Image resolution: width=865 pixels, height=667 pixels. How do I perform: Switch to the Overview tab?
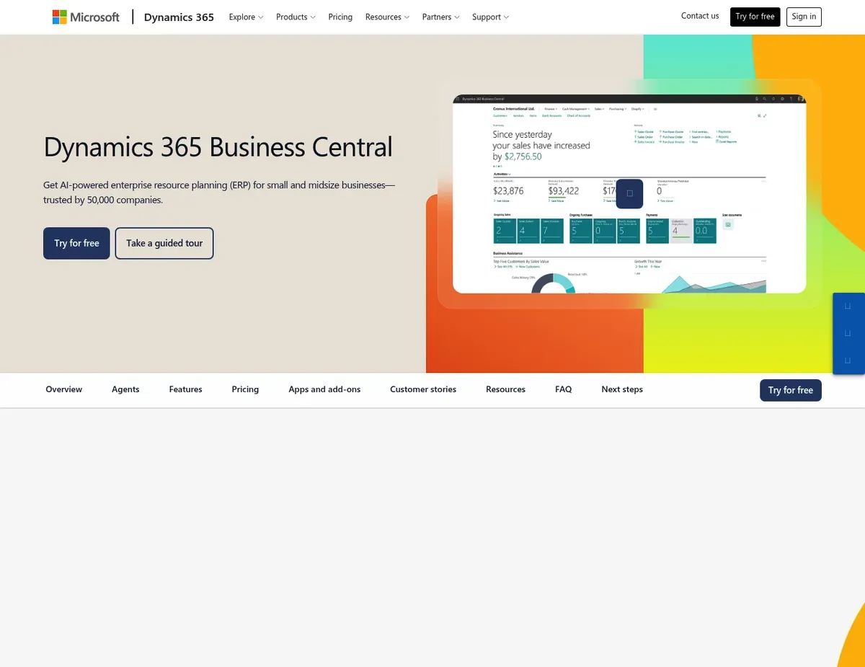64,389
